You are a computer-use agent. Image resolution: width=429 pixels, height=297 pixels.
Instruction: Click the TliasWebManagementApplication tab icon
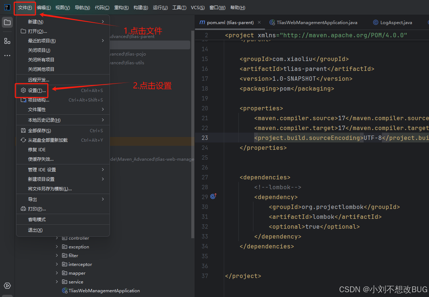(x=272, y=22)
